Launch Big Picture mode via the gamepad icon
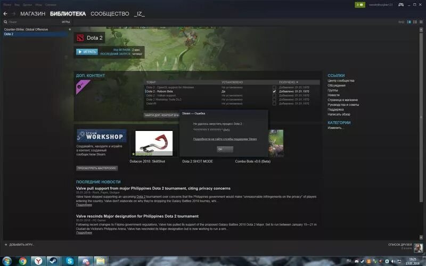The height and width of the screenshot is (266, 426). (401, 5)
